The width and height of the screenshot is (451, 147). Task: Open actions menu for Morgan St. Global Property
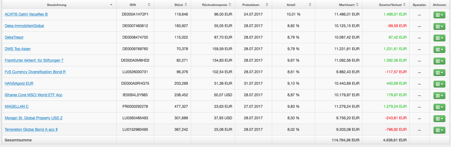(x=440, y=118)
